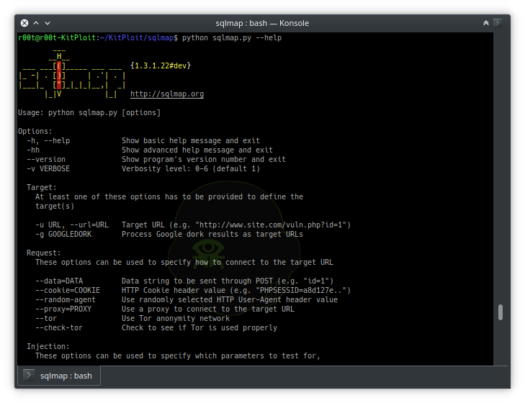Click 'Check to see if Tor is used properly' text
This screenshot has width=525, height=403.
pos(199,328)
